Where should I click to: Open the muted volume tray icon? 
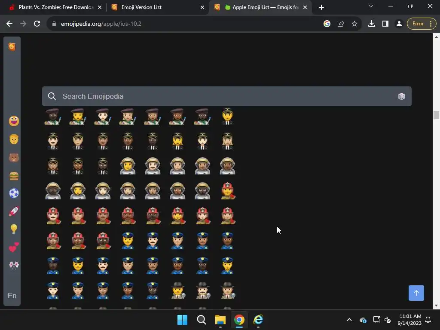(x=388, y=320)
